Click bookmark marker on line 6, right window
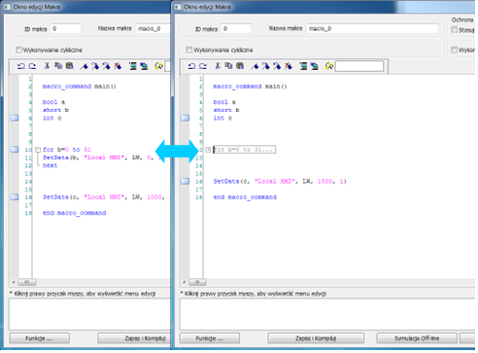The height and width of the screenshot is (353, 478). [x=185, y=118]
